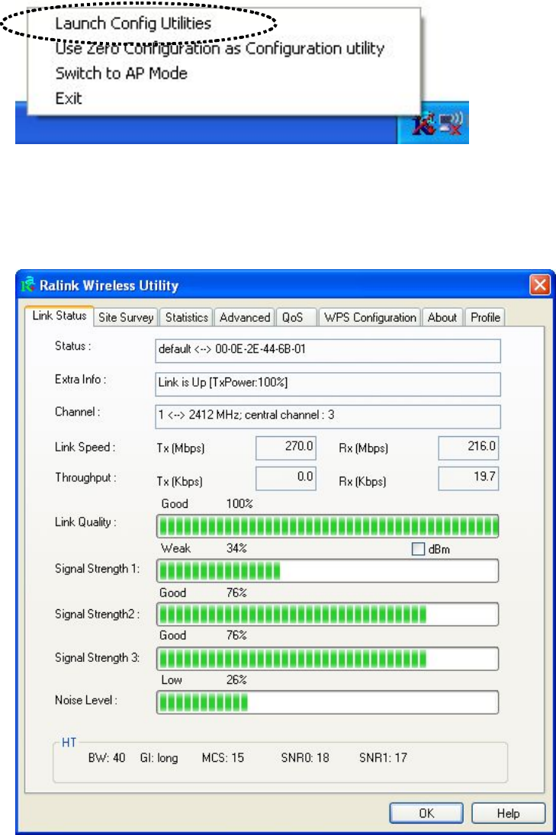
Task: Select Exit from the tray context menu
Action: click(x=69, y=98)
